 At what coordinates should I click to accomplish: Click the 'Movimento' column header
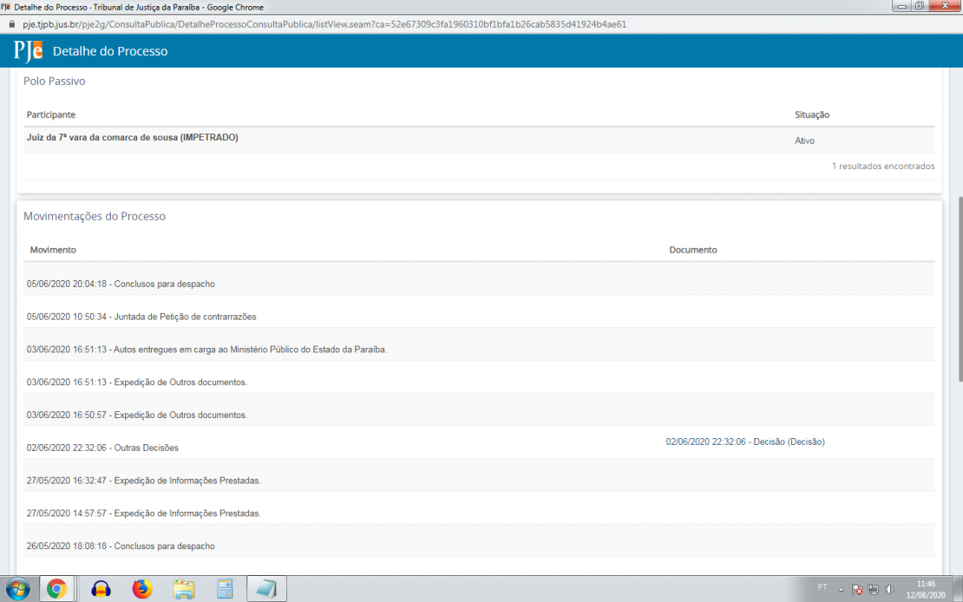click(53, 250)
